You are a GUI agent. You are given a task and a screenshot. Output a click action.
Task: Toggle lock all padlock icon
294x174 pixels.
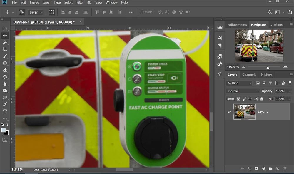click(x=262, y=99)
